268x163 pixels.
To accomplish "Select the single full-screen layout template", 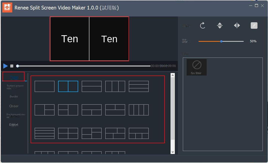I will tap(45, 86).
